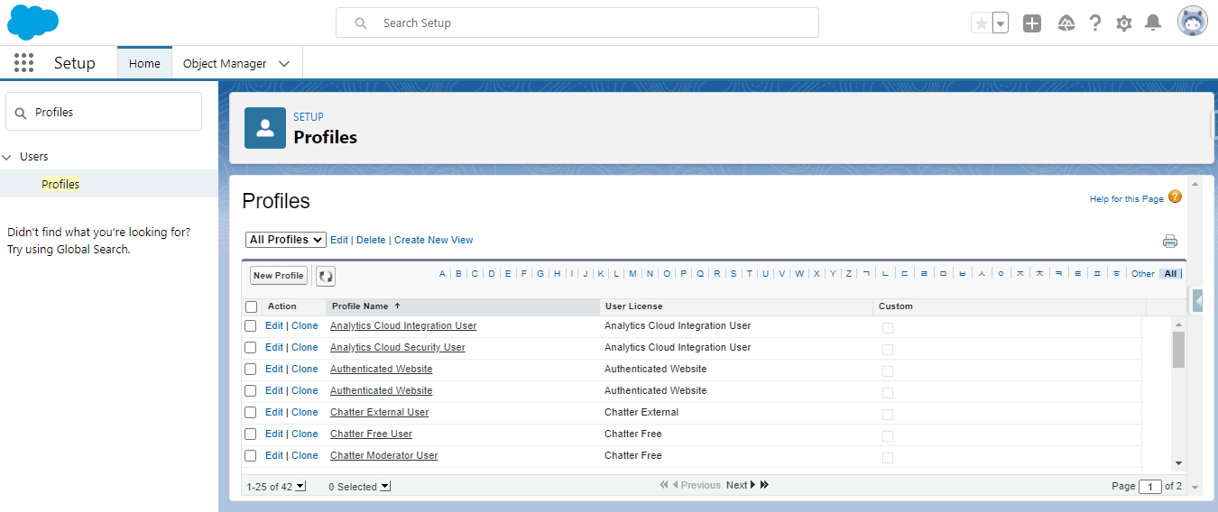Open the Setup gear icon

pos(1123,23)
